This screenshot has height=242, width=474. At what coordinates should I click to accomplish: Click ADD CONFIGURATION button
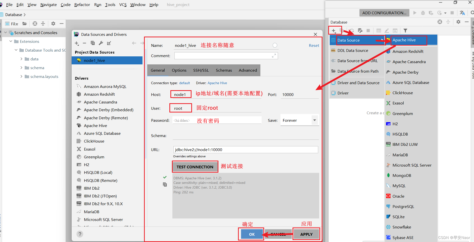point(384,13)
